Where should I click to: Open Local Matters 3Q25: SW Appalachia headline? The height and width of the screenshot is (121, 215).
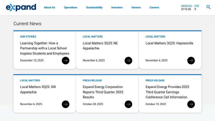click(x=38, y=90)
